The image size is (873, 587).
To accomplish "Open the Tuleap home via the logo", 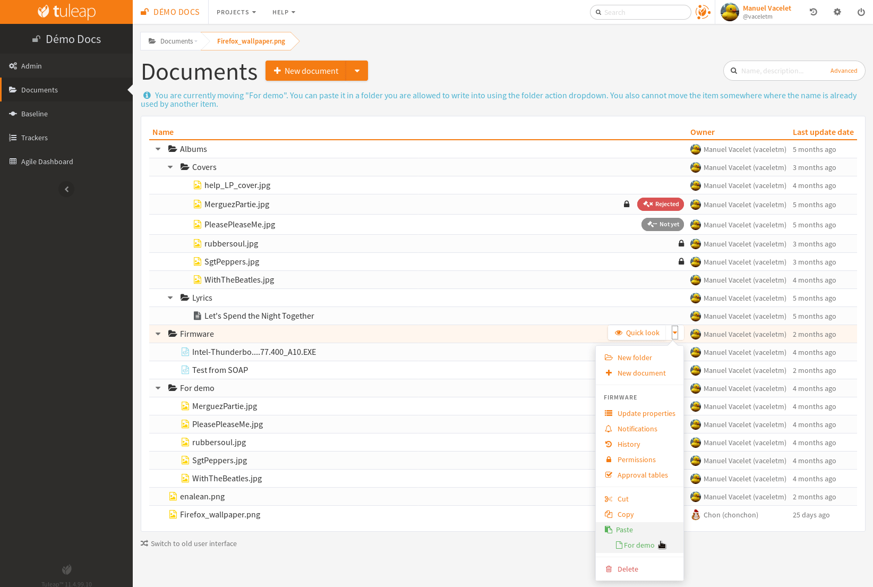I will tap(66, 12).
